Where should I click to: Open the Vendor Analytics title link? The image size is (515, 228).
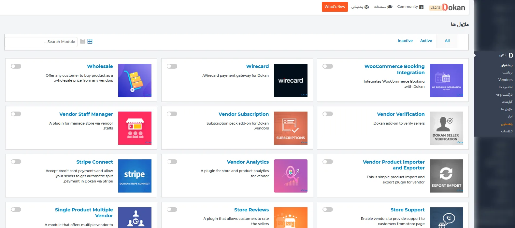tap(248, 162)
